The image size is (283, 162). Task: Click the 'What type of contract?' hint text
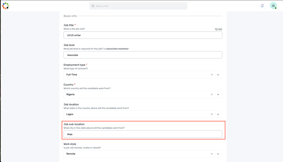point(76,69)
